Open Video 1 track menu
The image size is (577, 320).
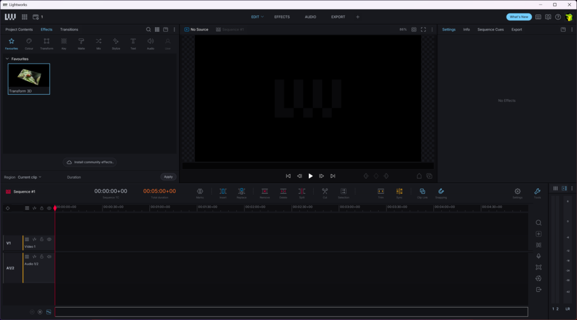tap(27, 239)
